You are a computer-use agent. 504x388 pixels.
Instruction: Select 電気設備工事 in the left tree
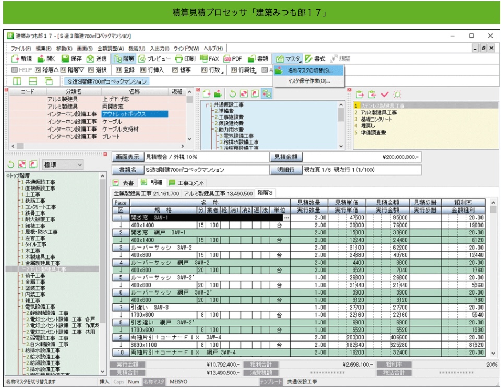pyautogui.click(x=40, y=307)
